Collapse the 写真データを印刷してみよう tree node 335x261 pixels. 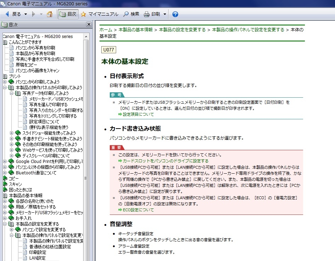coord(12,93)
